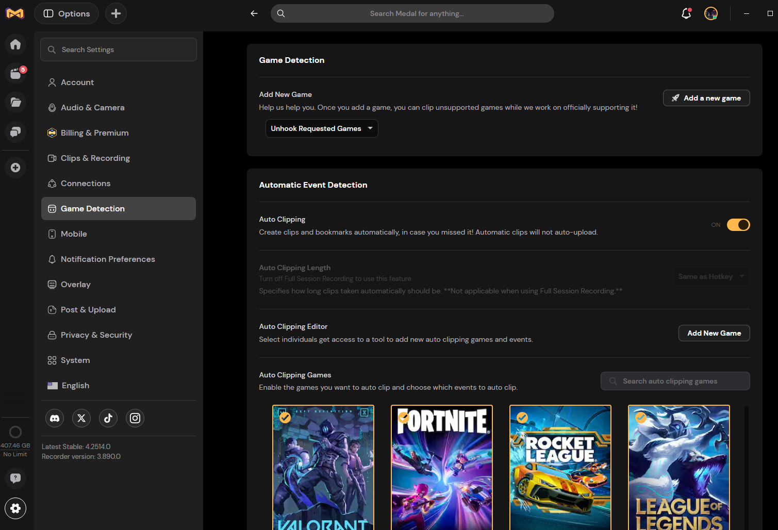Open the user profile avatar
This screenshot has width=778, height=530.
711,13
